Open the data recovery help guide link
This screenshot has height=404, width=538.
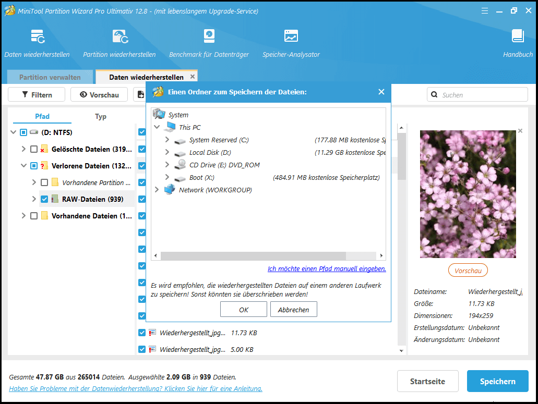(136, 388)
